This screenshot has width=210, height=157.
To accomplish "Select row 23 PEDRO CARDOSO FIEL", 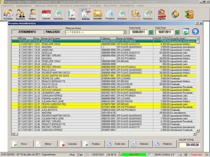I will coord(104,104).
